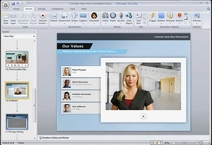Click the Slide 6 of 8 status text
This screenshot has height=145, width=212.
(8, 143)
